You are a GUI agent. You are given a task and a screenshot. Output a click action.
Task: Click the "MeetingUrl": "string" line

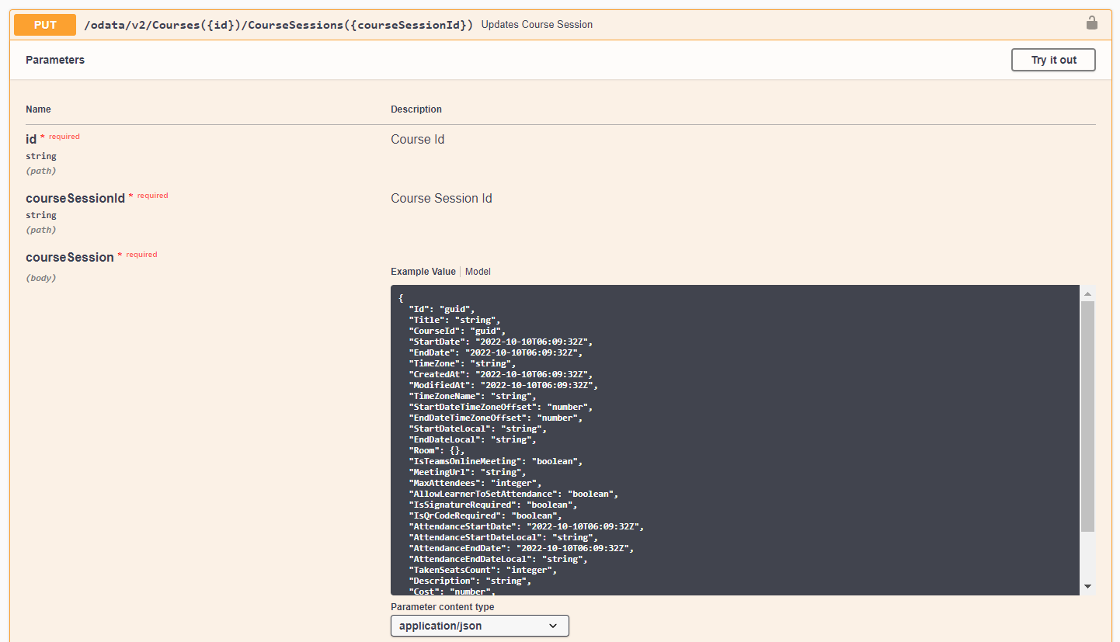pos(468,472)
